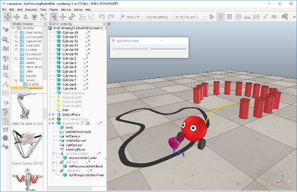Click the script icon next to bubbleRob
This screenshot has width=297, height=192.
(83, 123)
